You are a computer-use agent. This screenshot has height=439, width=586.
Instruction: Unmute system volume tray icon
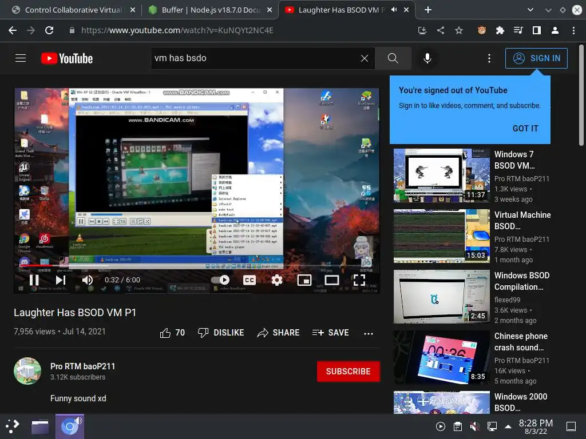474,426
